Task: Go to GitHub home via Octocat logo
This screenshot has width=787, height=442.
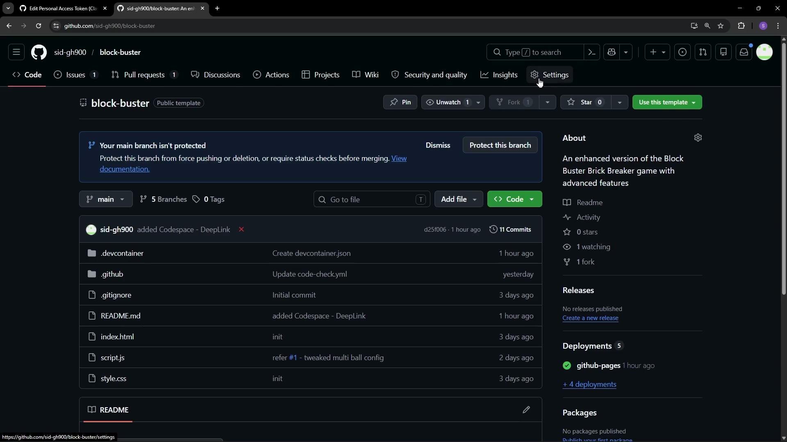Action: pos(39,52)
